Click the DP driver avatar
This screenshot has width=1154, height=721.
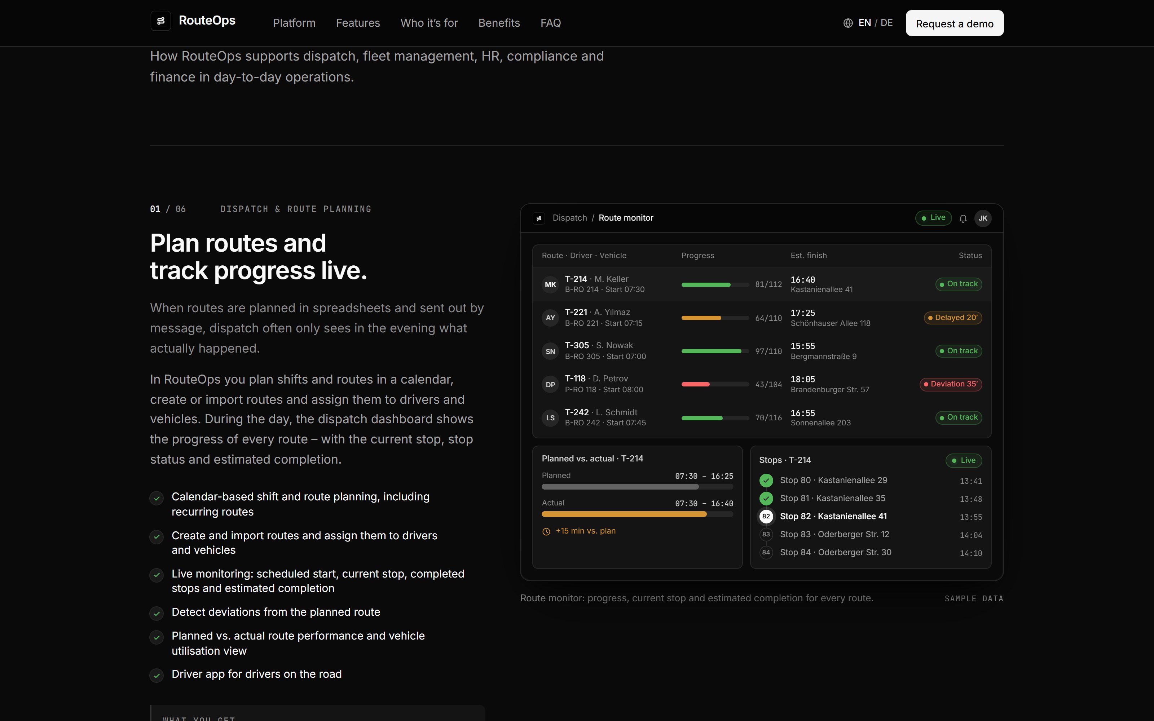click(x=550, y=384)
